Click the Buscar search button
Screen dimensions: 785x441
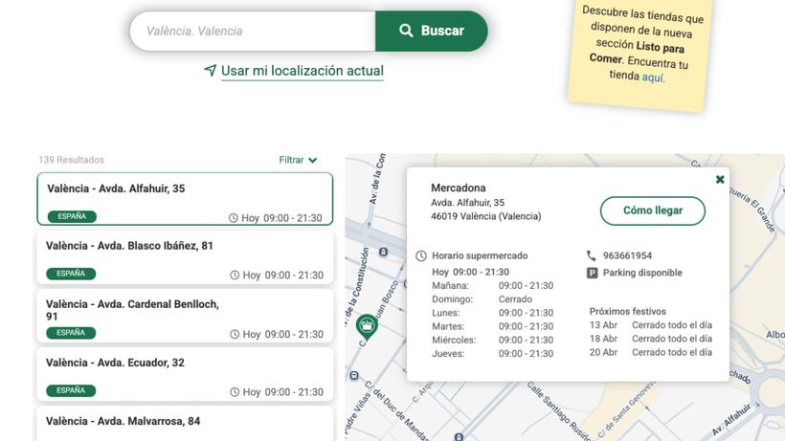click(431, 31)
